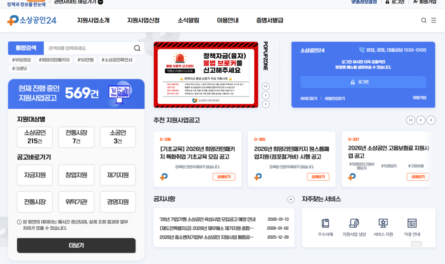Image resolution: width=445 pixels, height=264 pixels.
Task: Click plus icon beside 공지사항
Action: coord(291,199)
